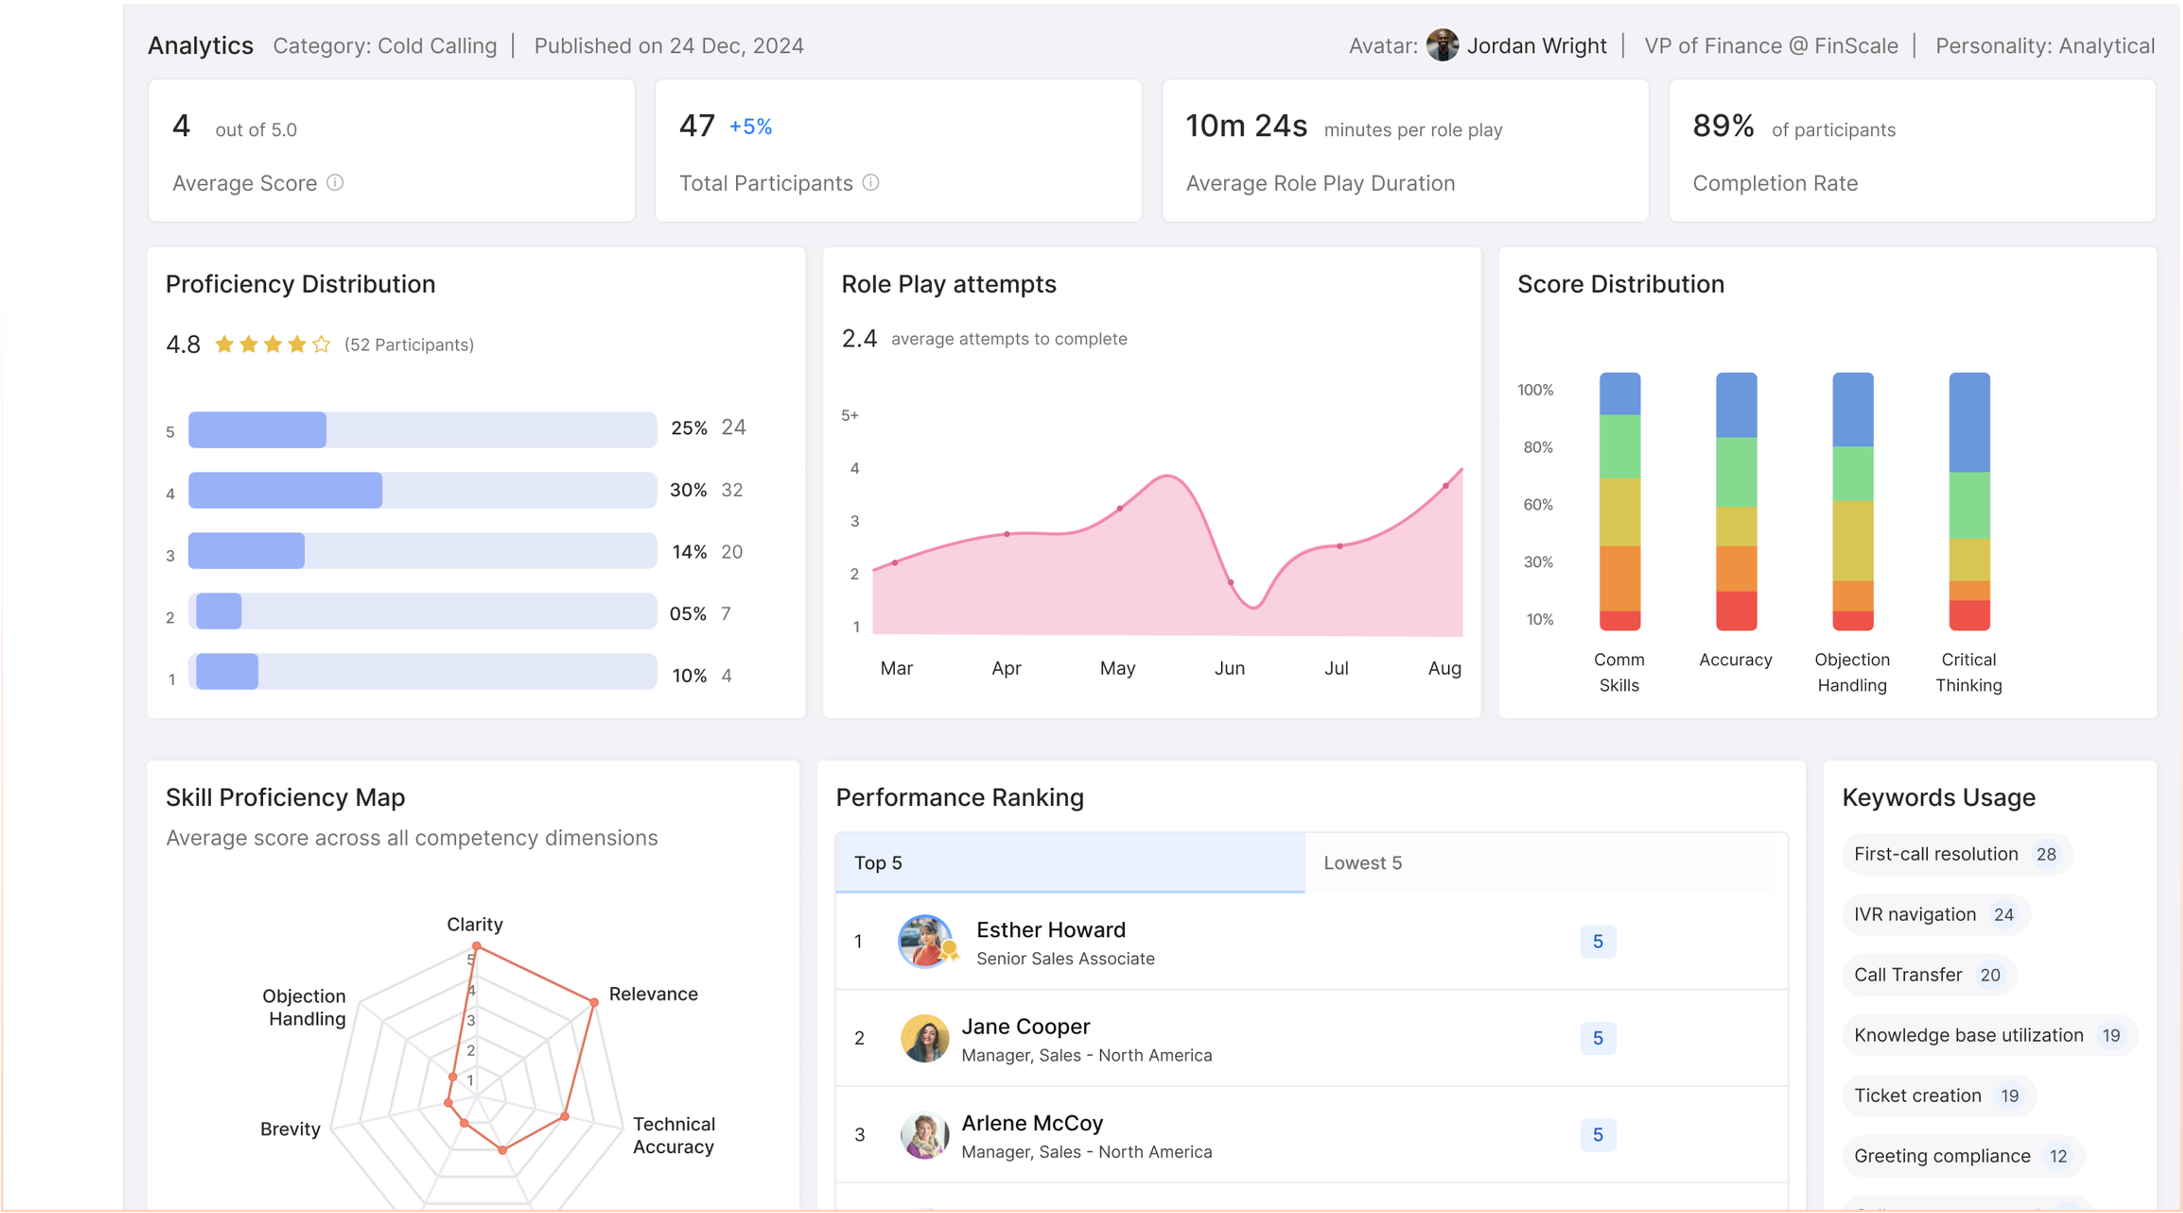Click Jane Cooper's profile photo
Viewport: 2183px width, 1213px height.
pos(925,1038)
